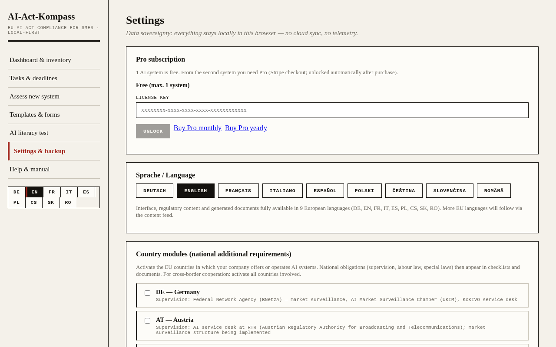
Task: Open Dashboard & inventory page
Action: click(x=54, y=60)
